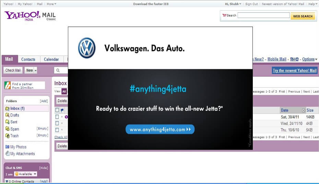Open the Drafts folder
This screenshot has width=319, height=184.
[15, 115]
